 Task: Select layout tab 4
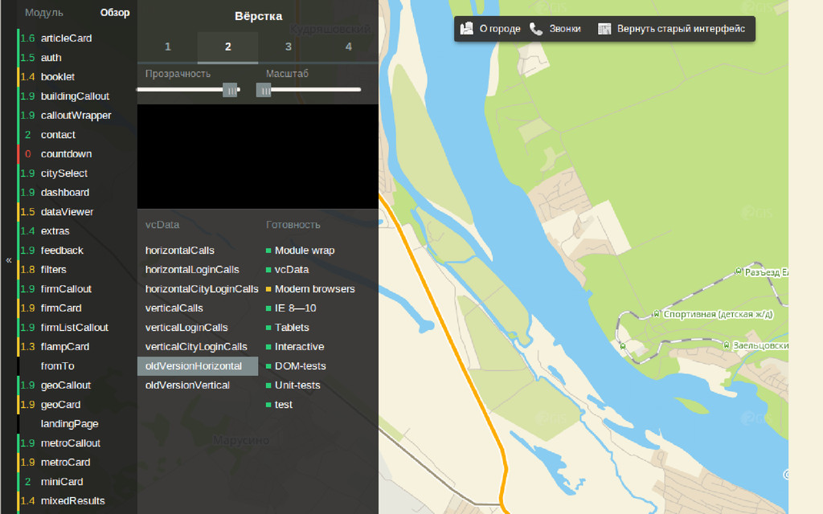point(349,47)
